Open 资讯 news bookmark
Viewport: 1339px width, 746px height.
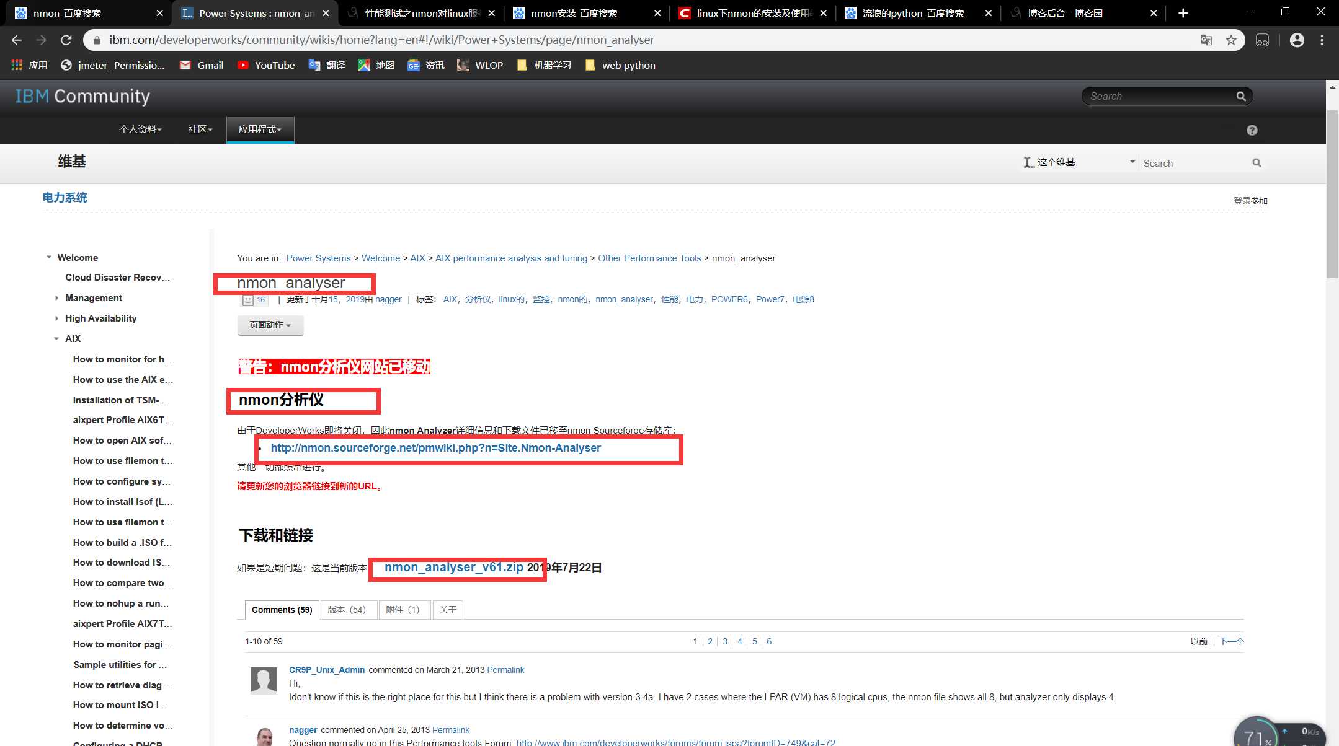point(426,65)
